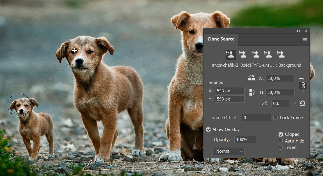Uncheck the Show Overlay checkbox
The height and width of the screenshot is (176, 323).
click(208, 130)
